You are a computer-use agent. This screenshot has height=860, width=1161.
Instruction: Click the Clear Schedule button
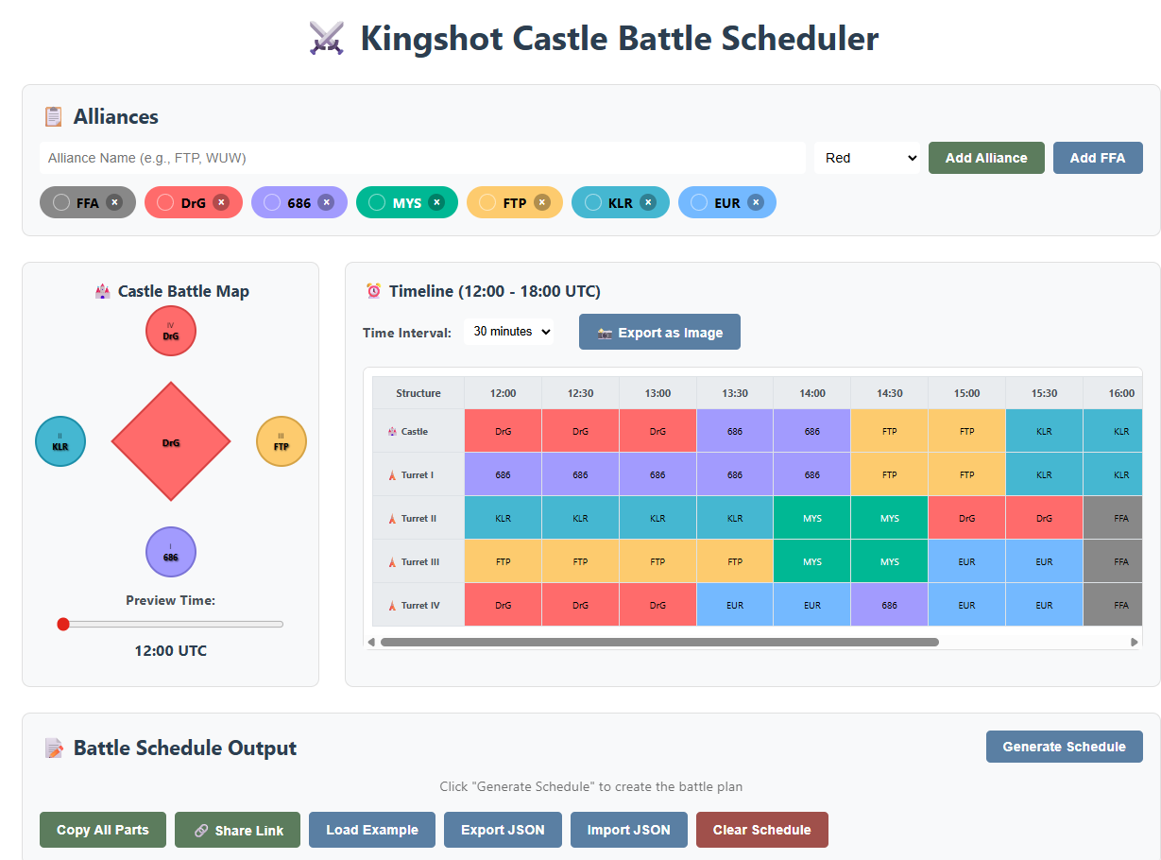tap(761, 830)
